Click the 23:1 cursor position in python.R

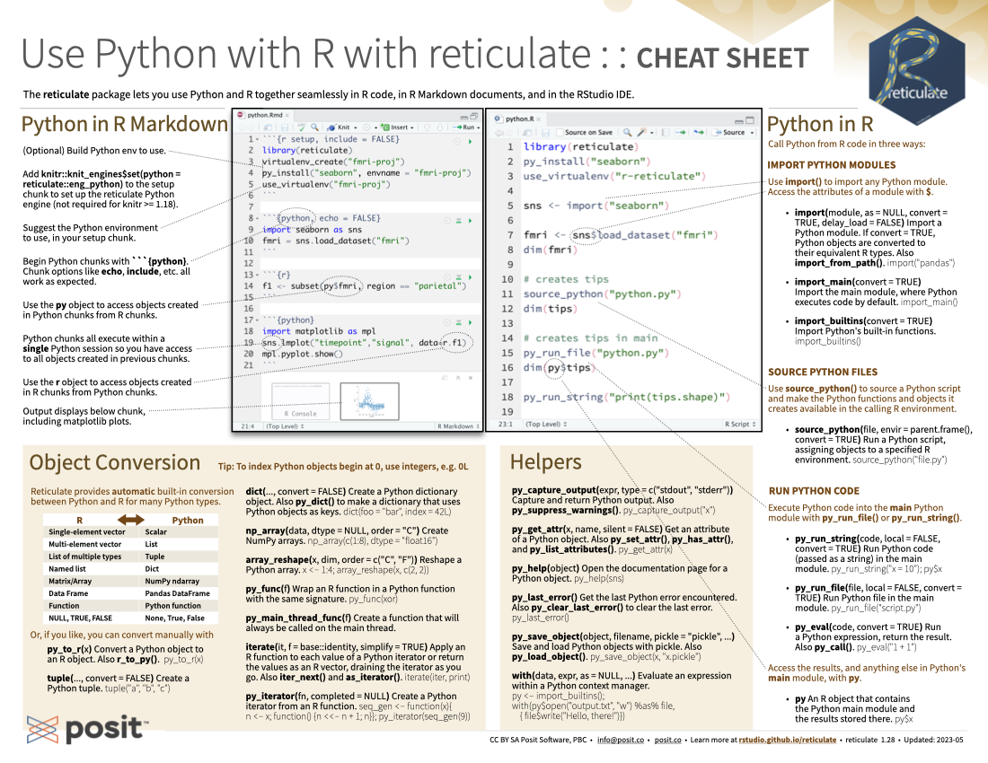coord(506,425)
